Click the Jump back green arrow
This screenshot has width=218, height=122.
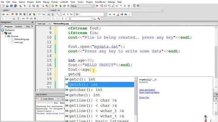coord(3,14)
